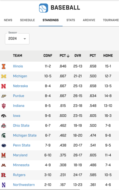
Task: Click the Michigan block M logo
Action: coord(4,76)
